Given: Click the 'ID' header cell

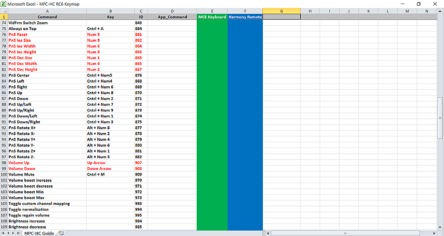Looking at the screenshot, I should coord(141,17).
